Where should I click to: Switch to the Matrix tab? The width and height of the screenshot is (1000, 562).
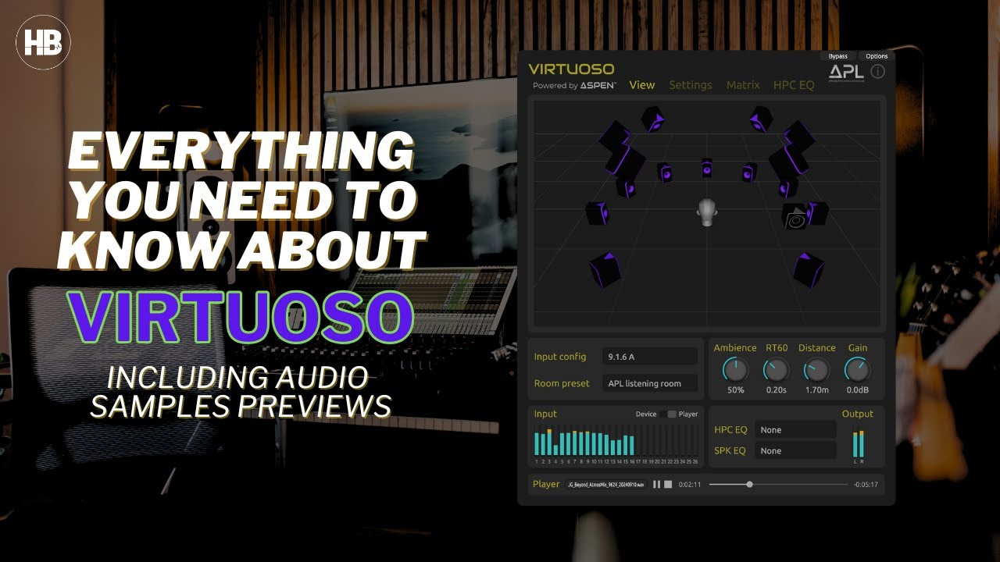point(743,85)
